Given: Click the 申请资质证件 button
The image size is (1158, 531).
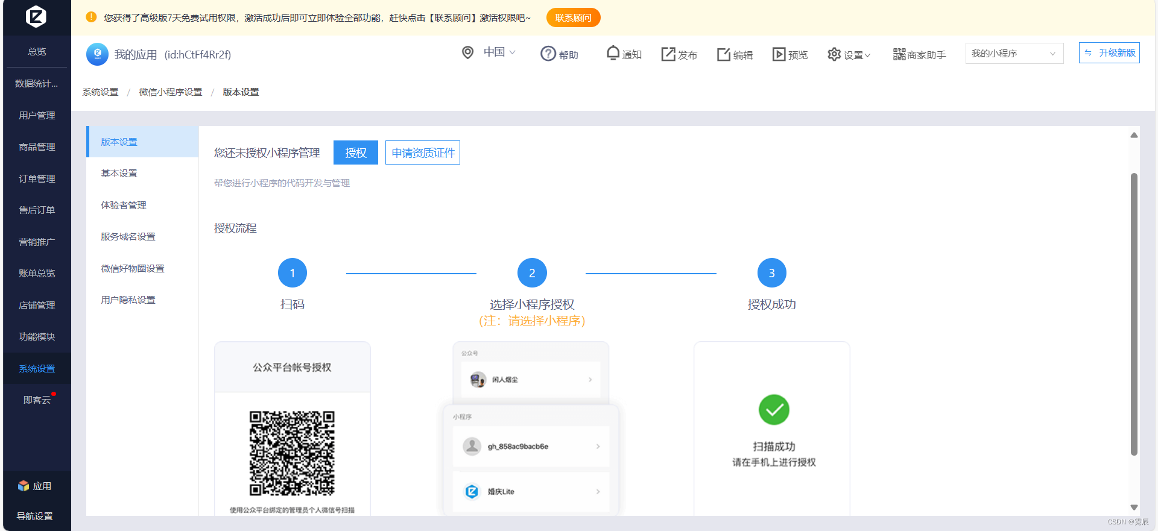Looking at the screenshot, I should [423, 152].
